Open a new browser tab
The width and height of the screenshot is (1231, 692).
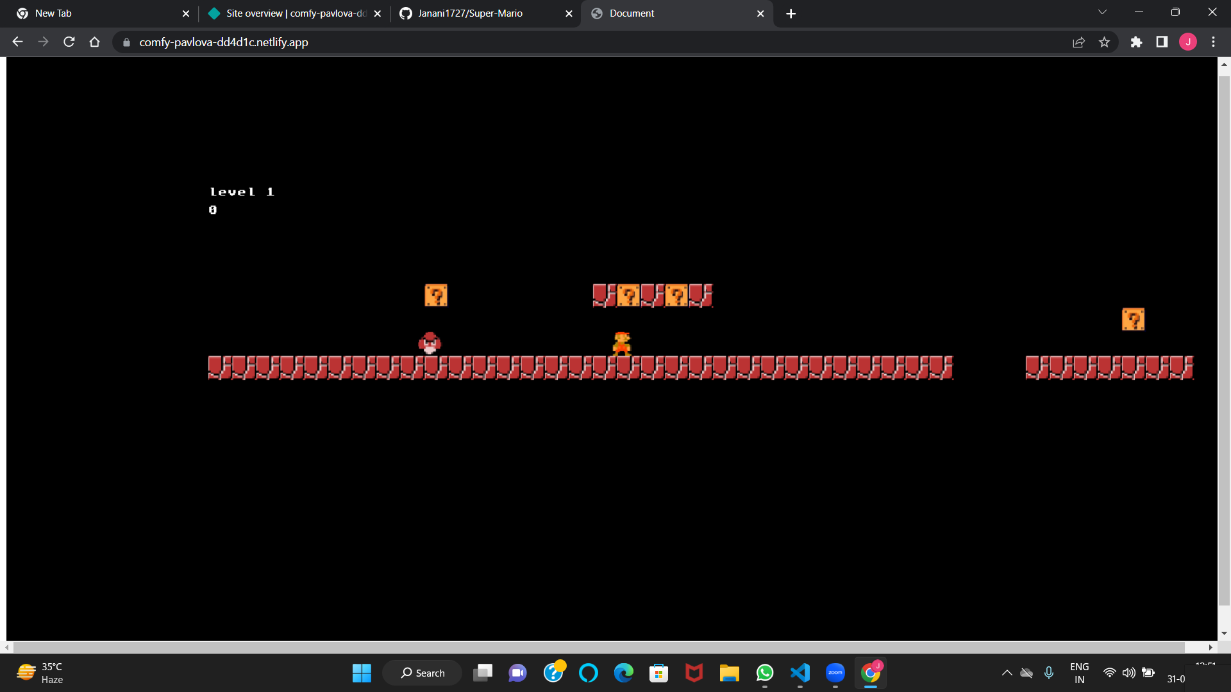(791, 13)
